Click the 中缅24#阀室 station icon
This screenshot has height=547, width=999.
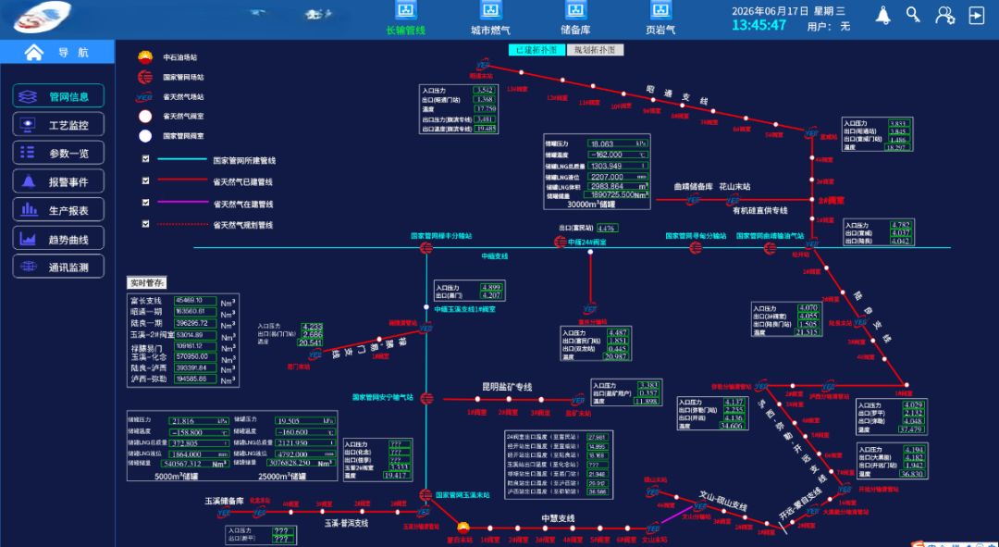[561, 242]
